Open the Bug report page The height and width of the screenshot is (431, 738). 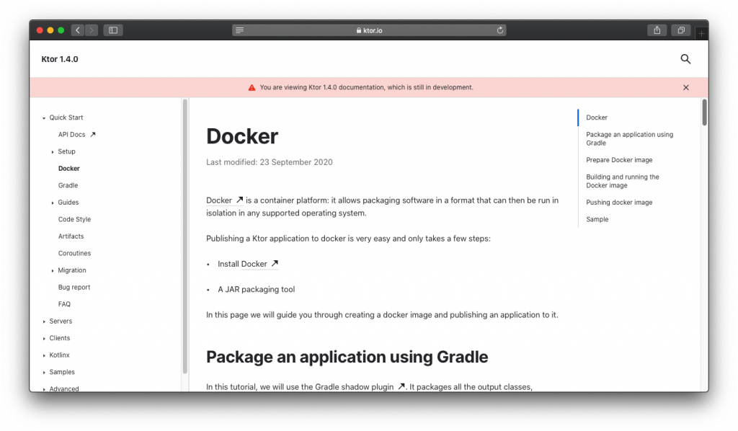pyautogui.click(x=74, y=287)
